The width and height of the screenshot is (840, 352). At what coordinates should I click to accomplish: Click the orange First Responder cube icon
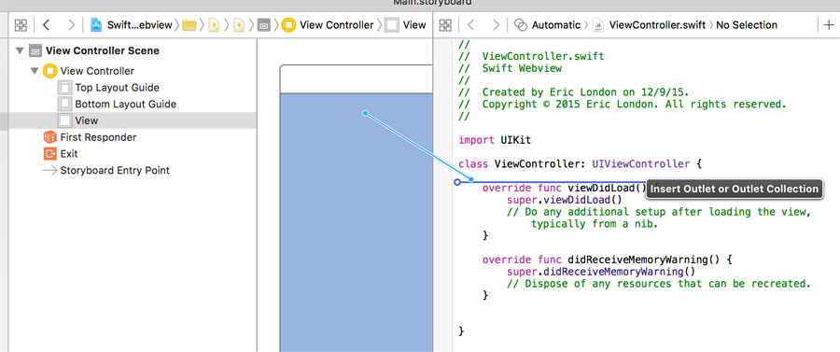(49, 137)
